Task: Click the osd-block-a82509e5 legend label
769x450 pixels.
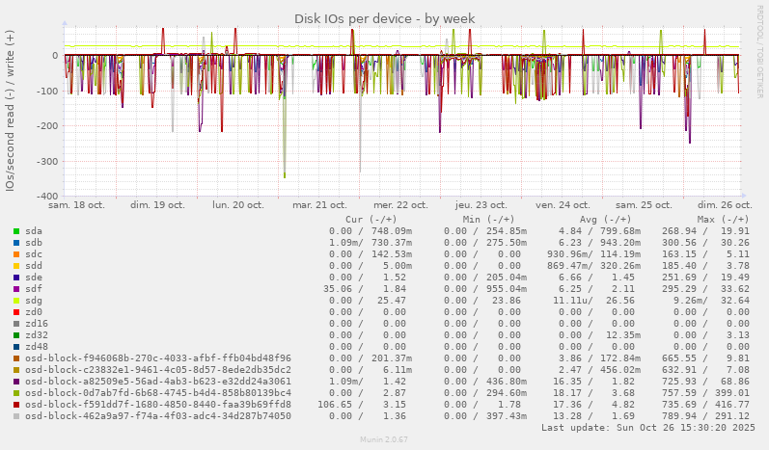Action: point(158,382)
